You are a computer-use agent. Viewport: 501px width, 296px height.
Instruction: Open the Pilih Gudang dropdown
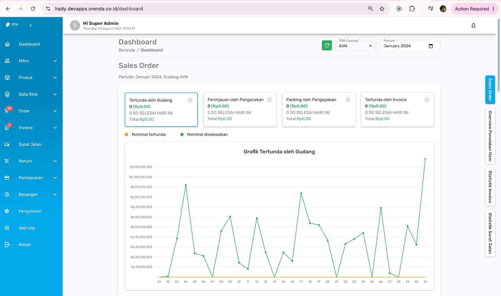(356, 46)
